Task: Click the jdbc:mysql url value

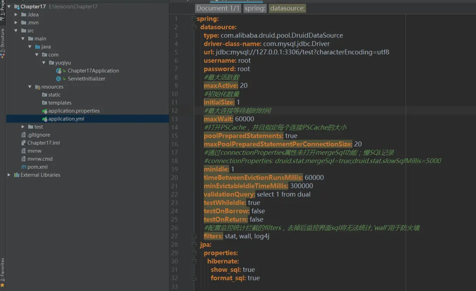Action: (x=302, y=52)
